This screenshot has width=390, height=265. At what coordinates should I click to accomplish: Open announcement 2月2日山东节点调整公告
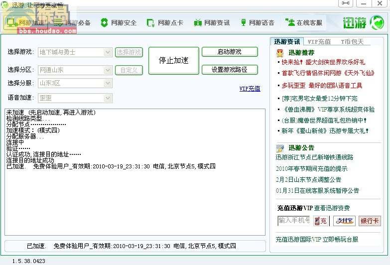click(x=308, y=180)
